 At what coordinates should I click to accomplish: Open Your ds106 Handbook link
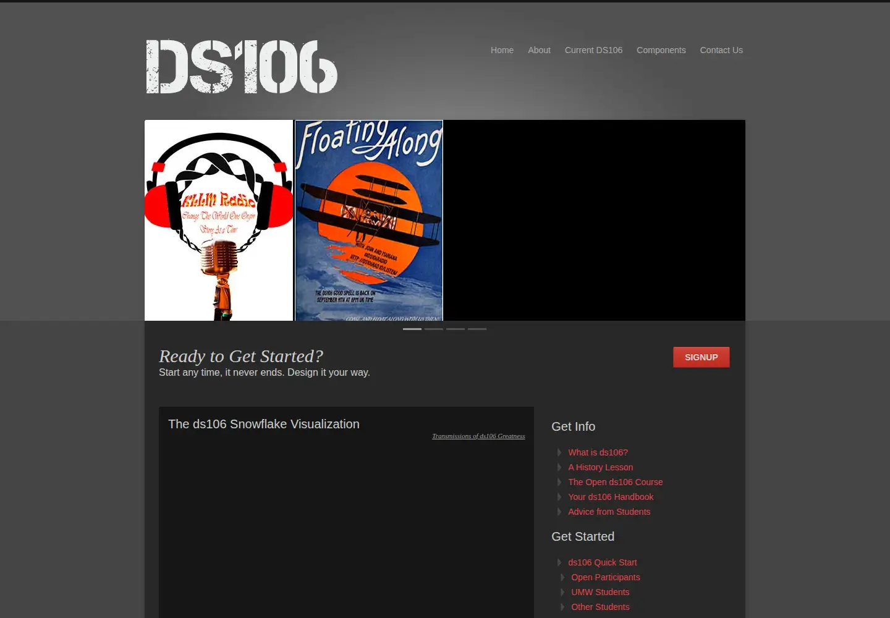[611, 497]
